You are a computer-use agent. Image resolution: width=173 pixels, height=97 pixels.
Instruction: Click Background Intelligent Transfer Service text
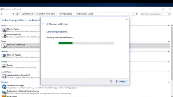pyautogui.click(x=23, y=91)
